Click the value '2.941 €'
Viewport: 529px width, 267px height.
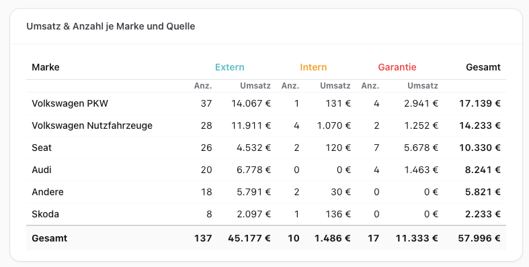421,103
